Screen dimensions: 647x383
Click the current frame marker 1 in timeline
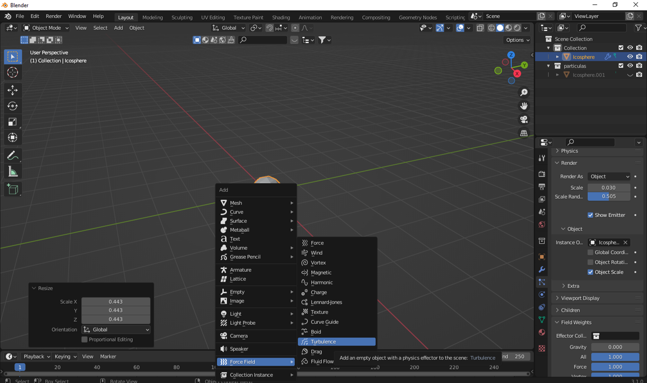(20, 367)
